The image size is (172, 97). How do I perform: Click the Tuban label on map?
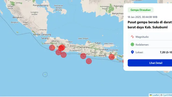(x=98, y=43)
